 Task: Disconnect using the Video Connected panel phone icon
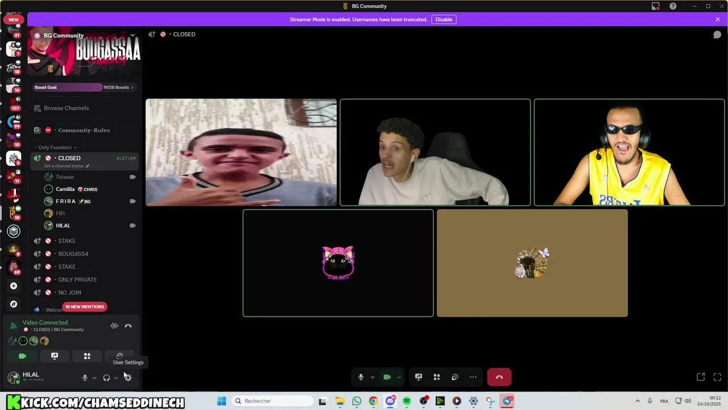pyautogui.click(x=128, y=326)
